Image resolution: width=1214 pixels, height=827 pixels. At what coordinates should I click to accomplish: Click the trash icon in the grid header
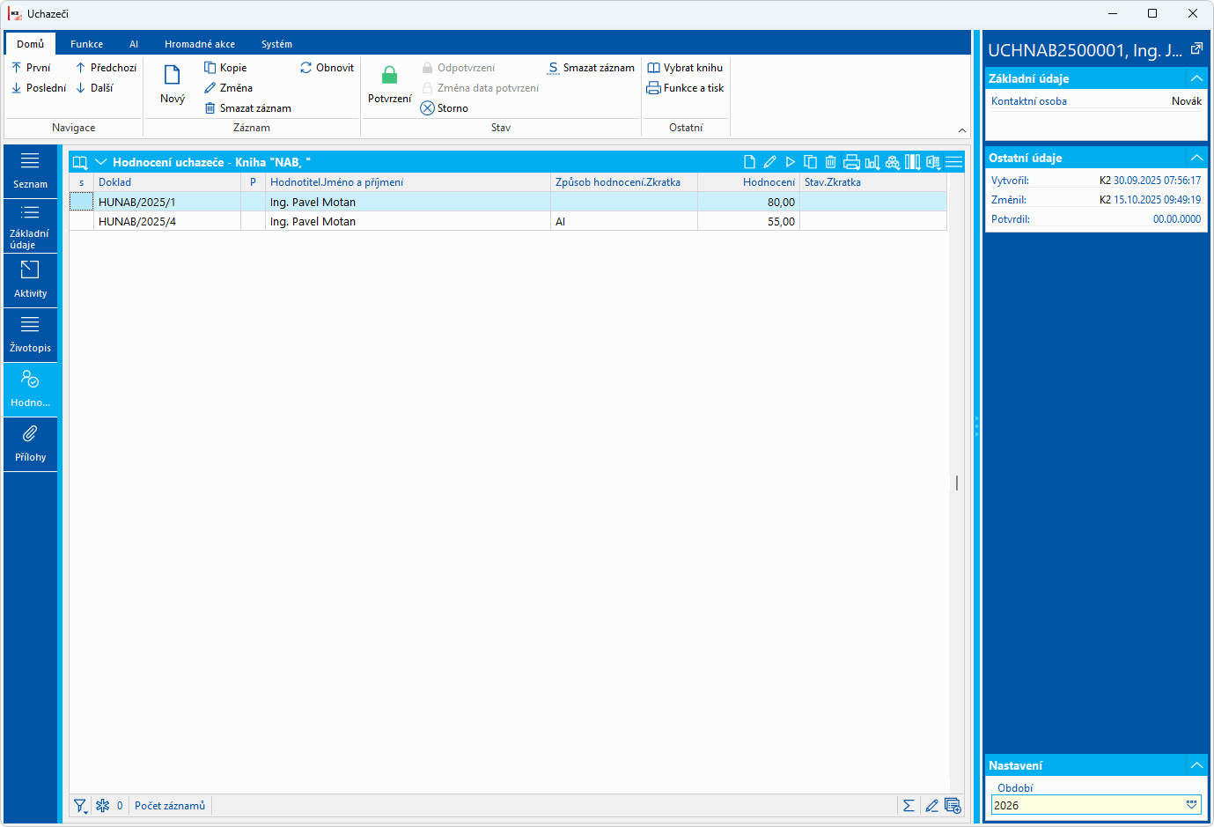click(x=830, y=162)
